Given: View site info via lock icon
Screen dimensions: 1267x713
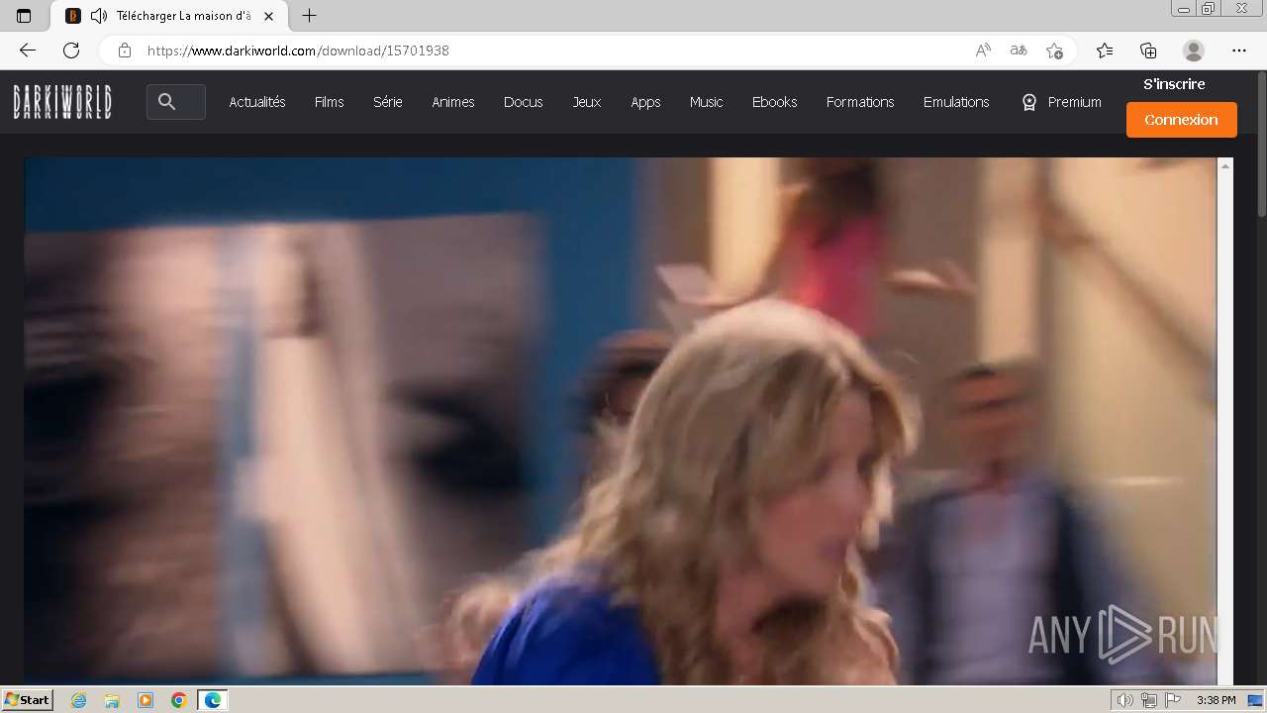Looking at the screenshot, I should coord(125,51).
